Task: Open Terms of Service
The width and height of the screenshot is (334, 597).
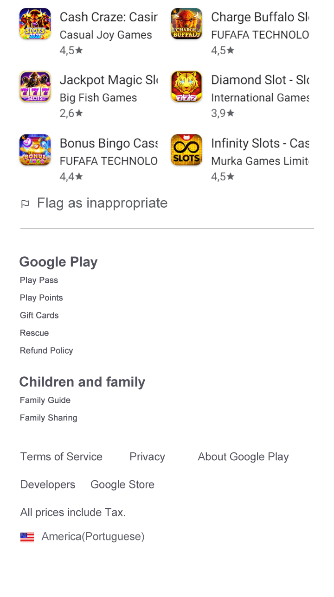Action: pos(61,457)
